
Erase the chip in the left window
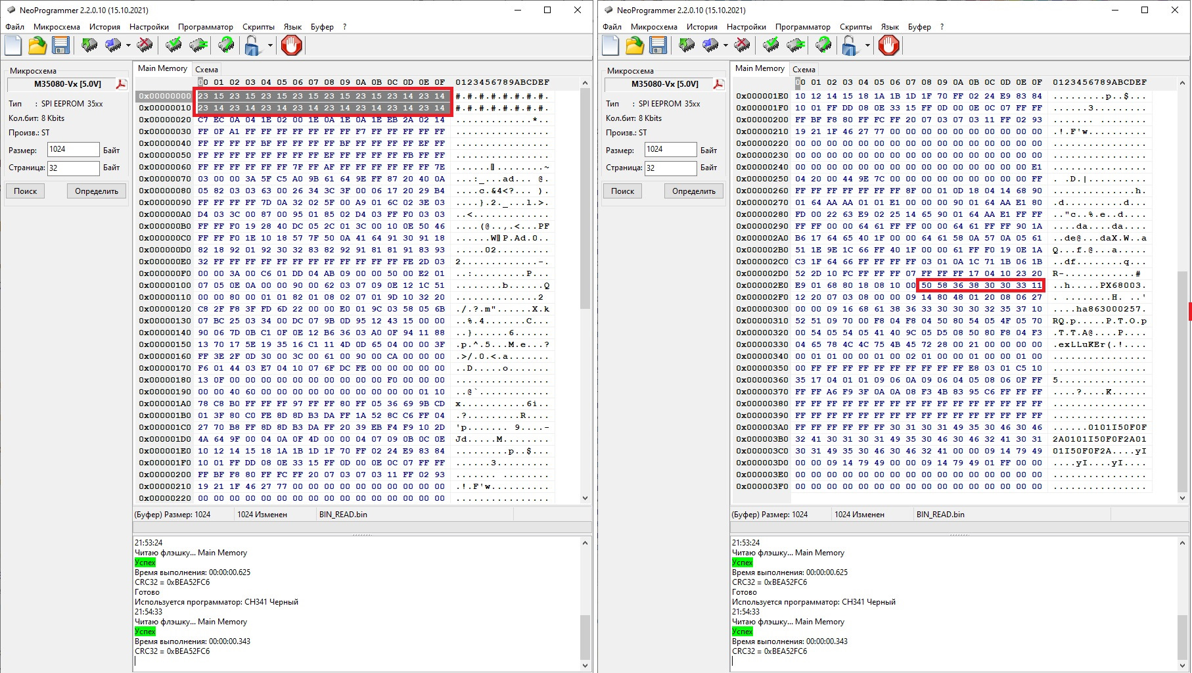pyautogui.click(x=145, y=45)
